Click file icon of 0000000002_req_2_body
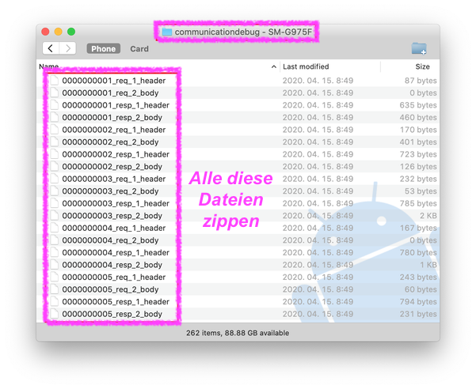Viewport: 476px width, 389px height. pos(55,142)
